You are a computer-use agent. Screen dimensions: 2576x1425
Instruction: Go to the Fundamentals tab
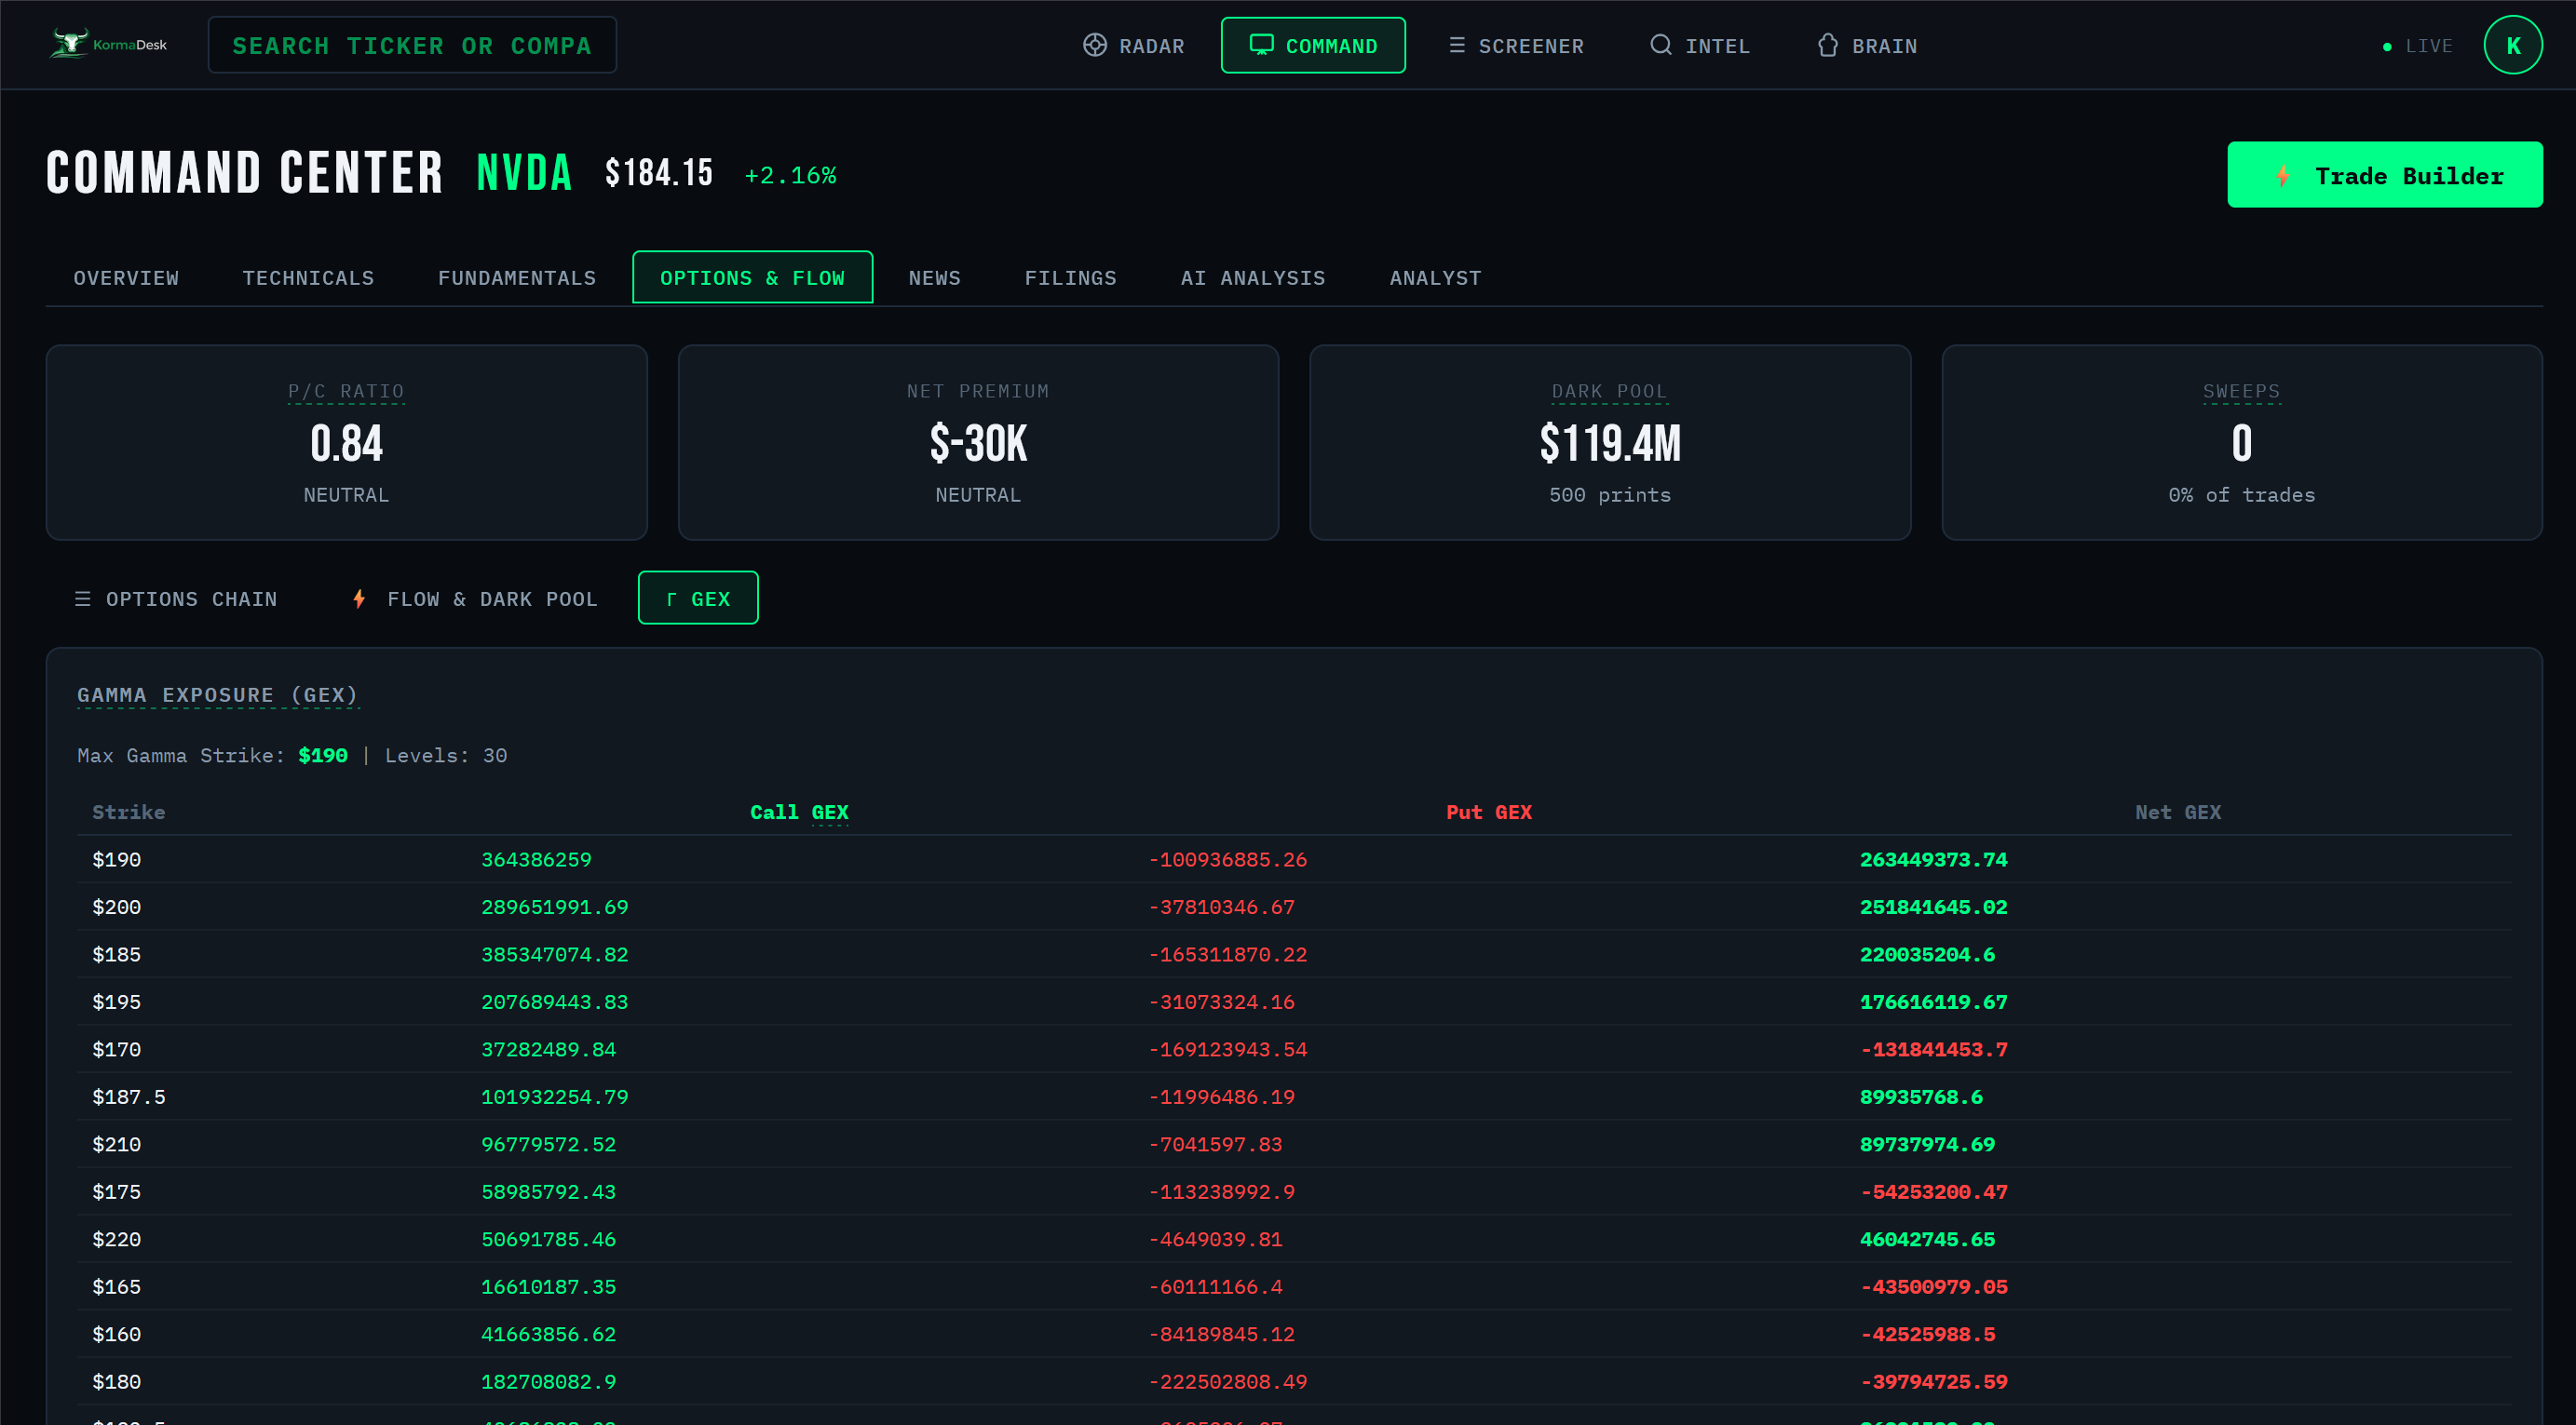516,277
